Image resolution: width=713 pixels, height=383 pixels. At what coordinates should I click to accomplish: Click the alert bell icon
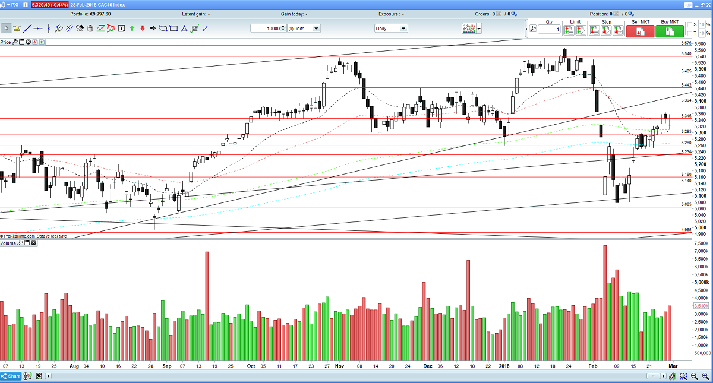click(x=17, y=29)
